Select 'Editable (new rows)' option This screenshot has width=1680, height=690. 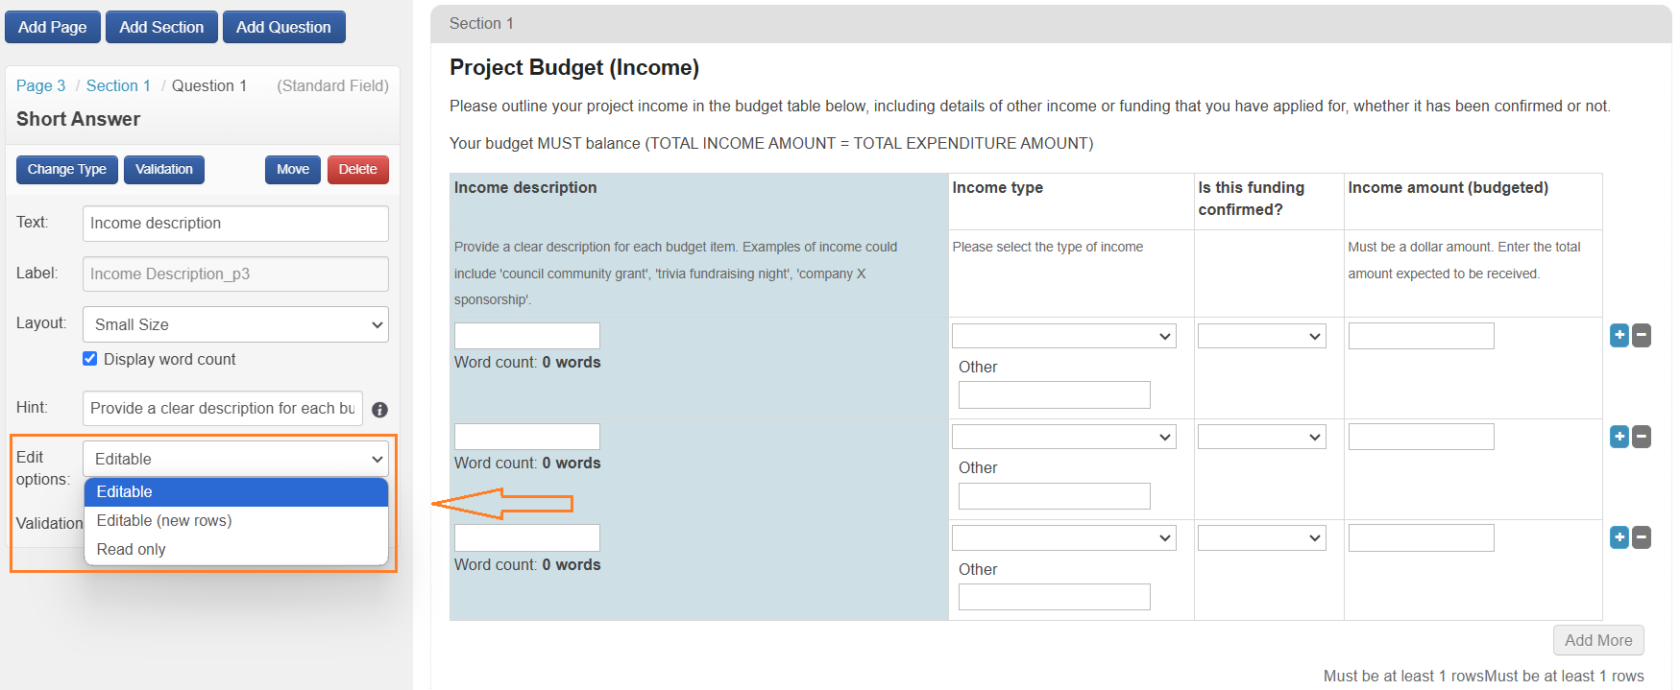pyautogui.click(x=164, y=520)
